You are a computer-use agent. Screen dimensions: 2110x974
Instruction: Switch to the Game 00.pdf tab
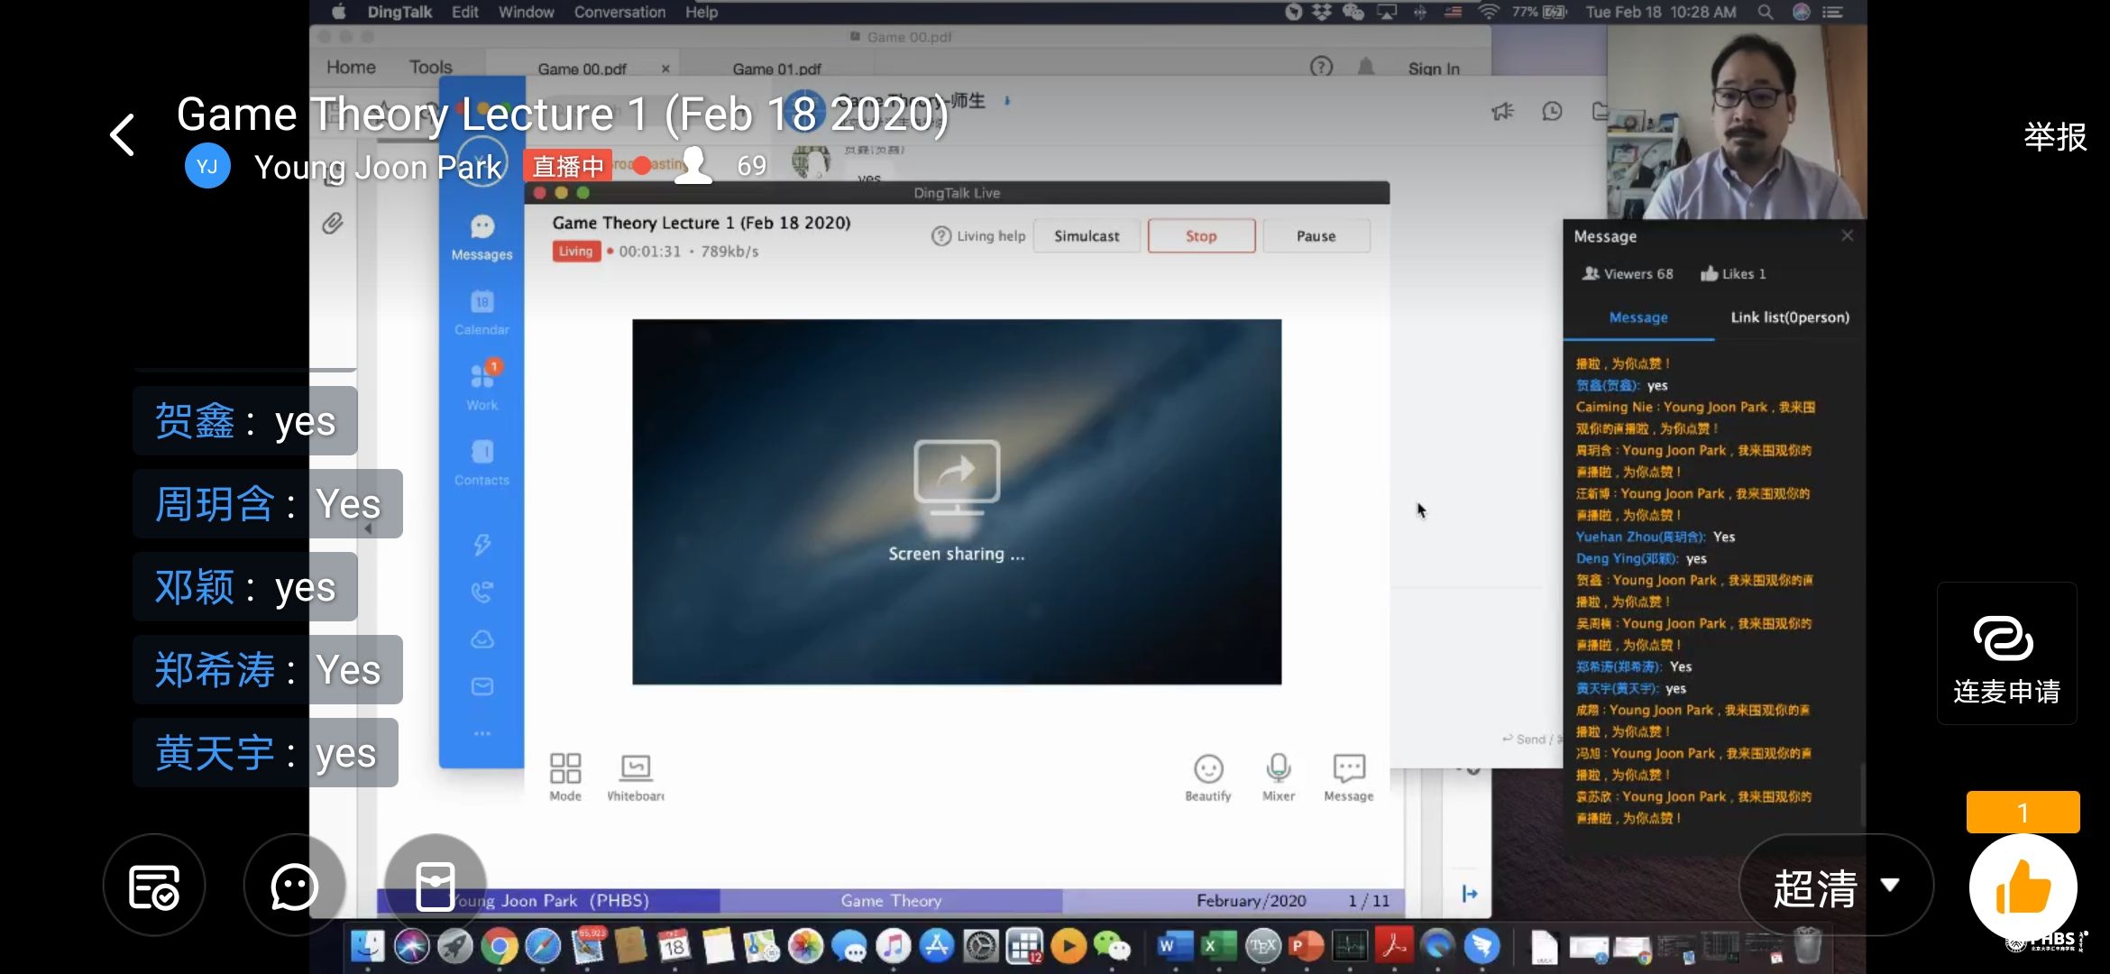coord(582,69)
